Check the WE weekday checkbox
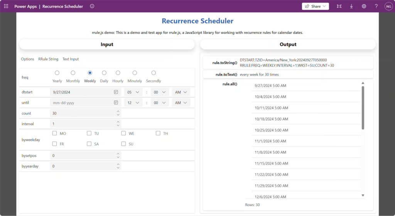395x216 pixels. (123, 133)
